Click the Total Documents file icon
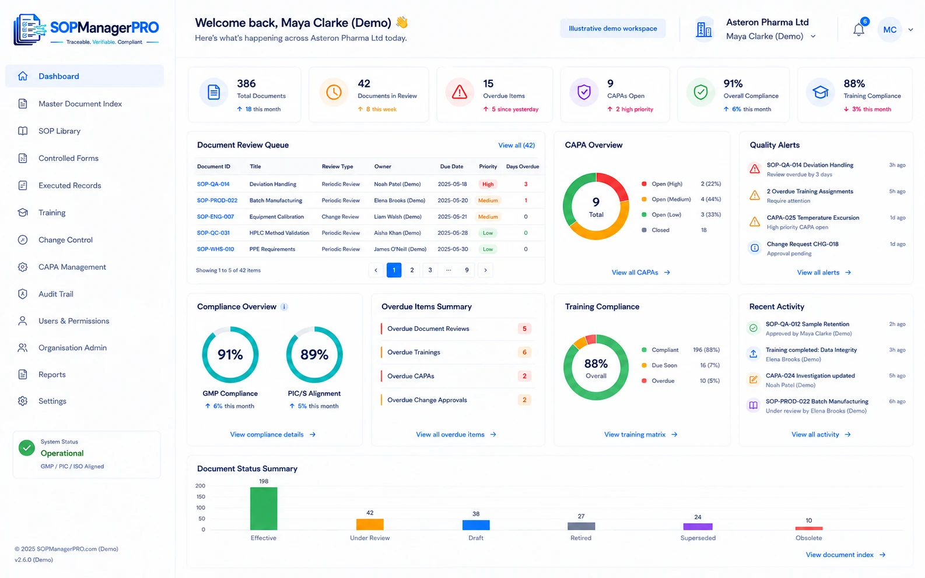This screenshot has height=578, width=925. pos(214,92)
